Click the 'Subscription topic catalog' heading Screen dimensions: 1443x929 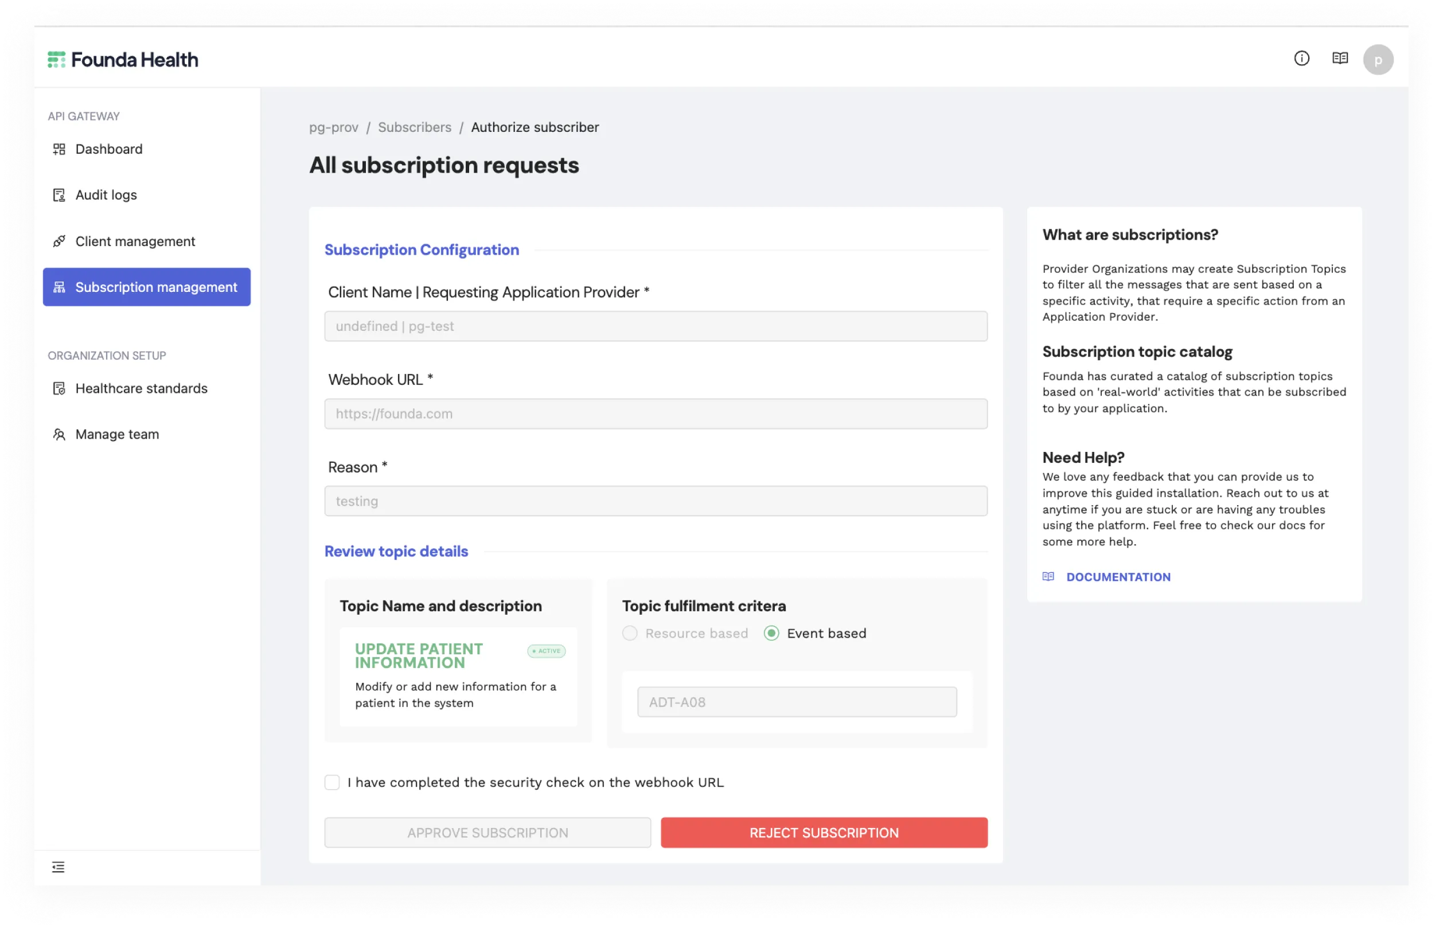[x=1137, y=352]
